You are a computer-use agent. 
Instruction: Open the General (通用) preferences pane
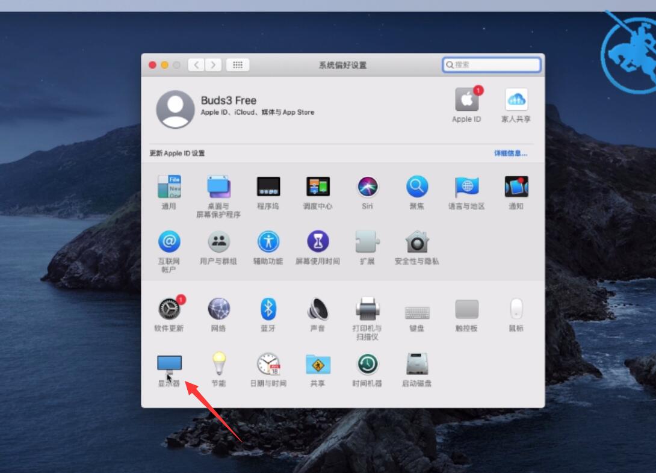click(x=169, y=187)
